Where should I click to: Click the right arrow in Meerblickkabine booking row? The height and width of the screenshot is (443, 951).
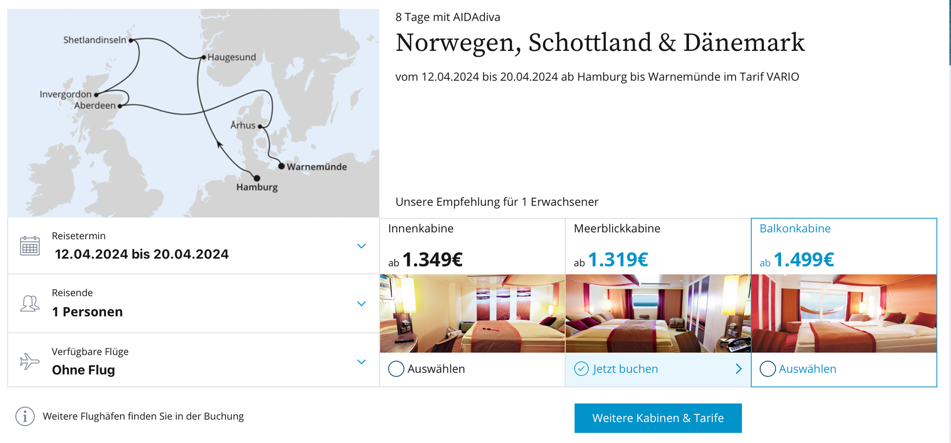coord(739,369)
